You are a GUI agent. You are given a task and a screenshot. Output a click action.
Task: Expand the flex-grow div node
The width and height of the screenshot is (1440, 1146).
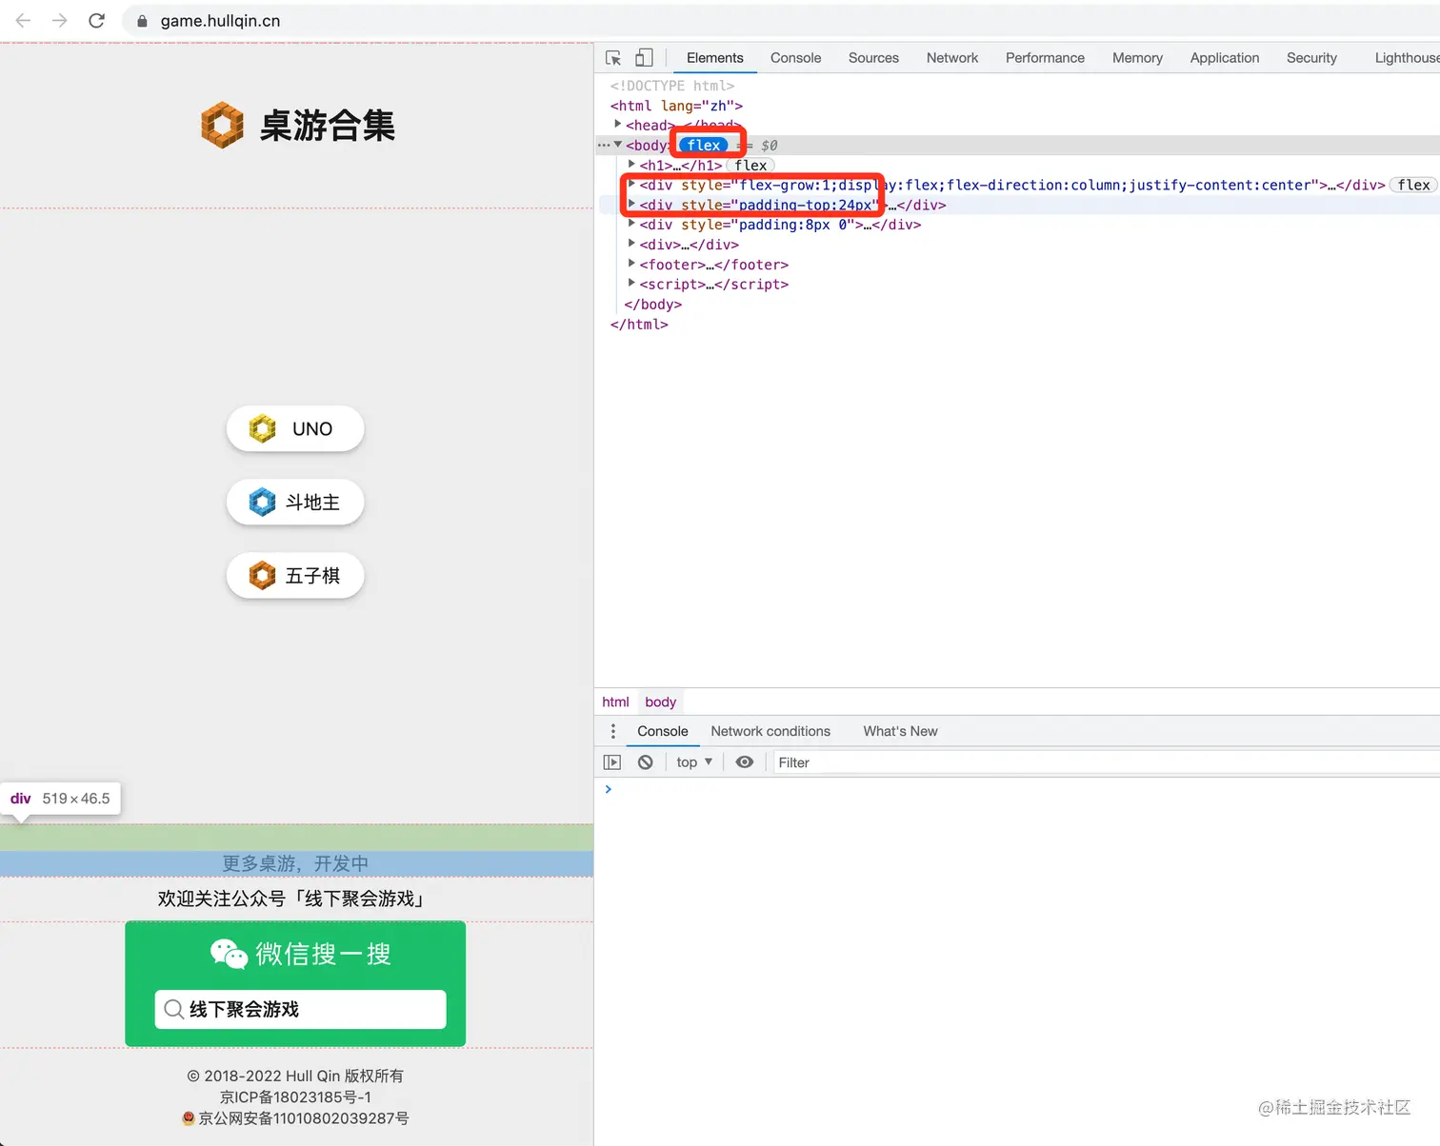[631, 184]
